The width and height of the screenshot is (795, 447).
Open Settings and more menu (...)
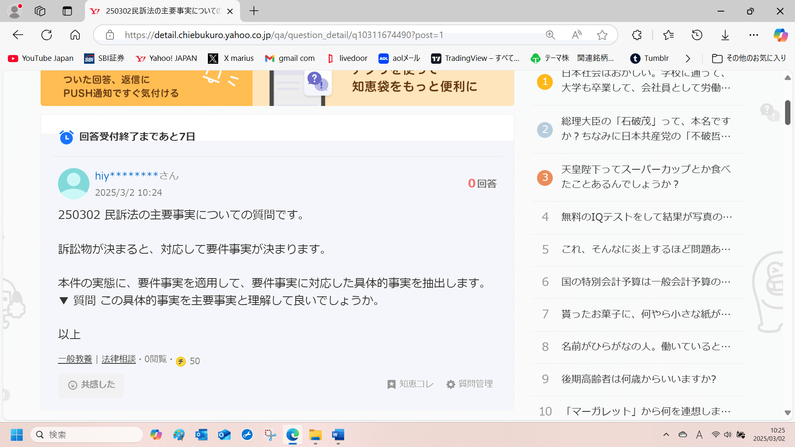754,35
